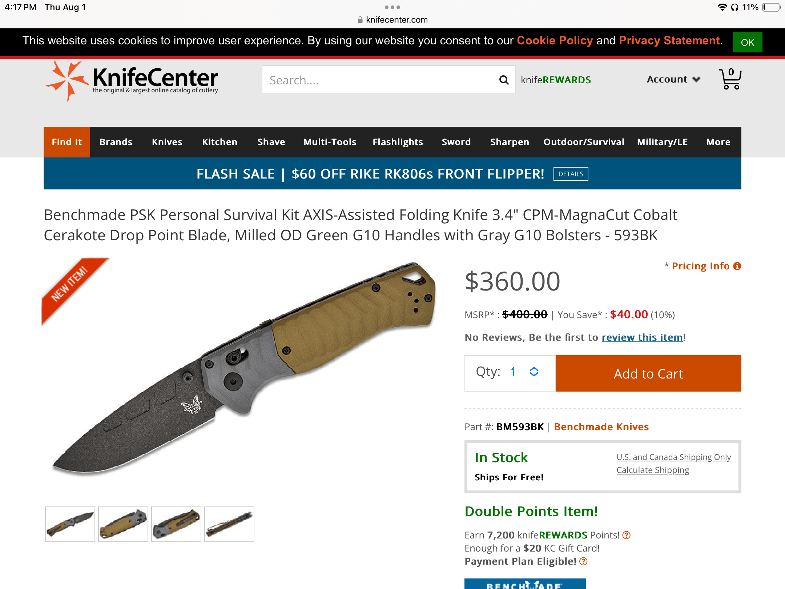Click the knifeREWARDS points help icon
Screen dimensions: 785x589
coord(627,535)
